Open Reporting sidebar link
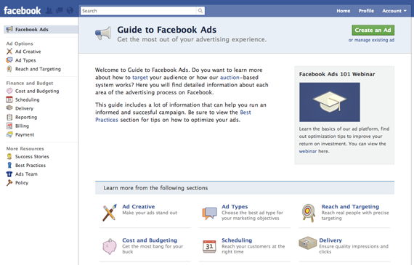This screenshot has height=265, width=414. point(26,117)
